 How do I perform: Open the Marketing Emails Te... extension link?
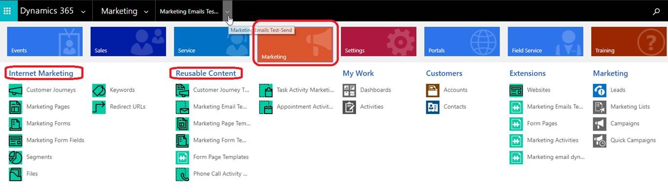coord(555,107)
